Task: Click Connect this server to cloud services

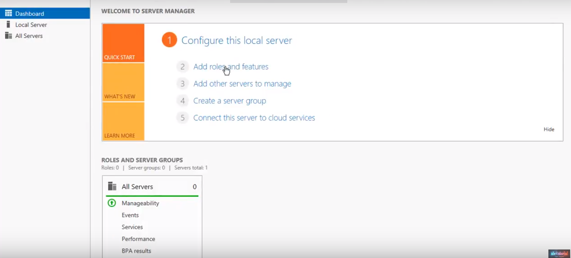Action: pyautogui.click(x=254, y=118)
